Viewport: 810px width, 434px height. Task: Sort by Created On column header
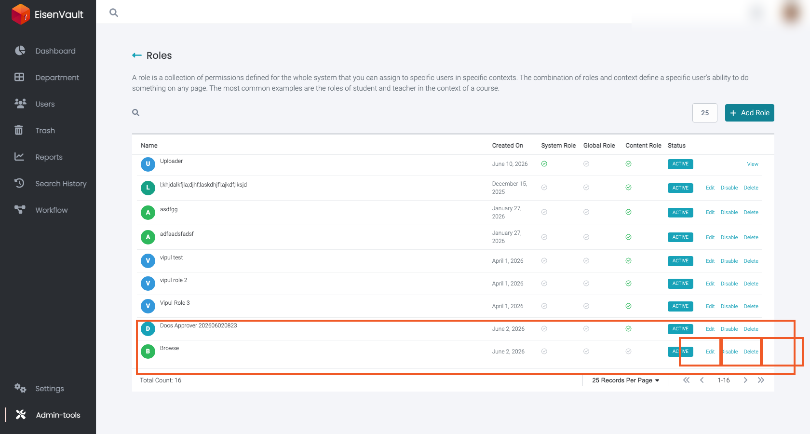coord(507,145)
